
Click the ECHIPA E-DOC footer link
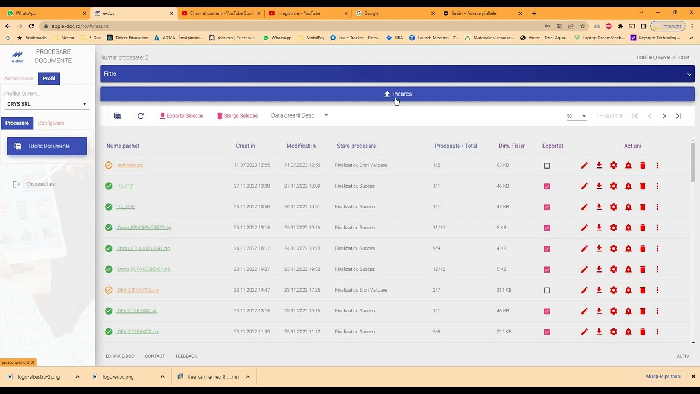tap(120, 356)
